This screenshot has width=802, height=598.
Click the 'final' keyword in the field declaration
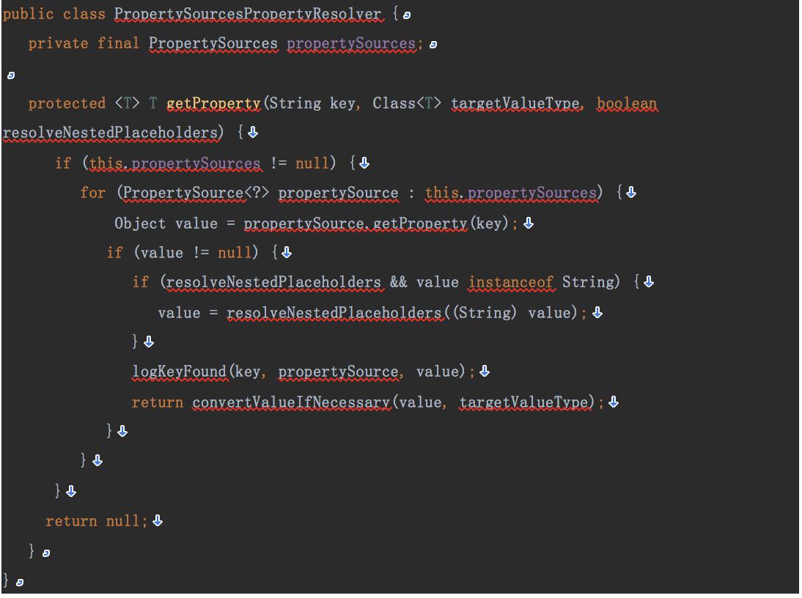(118, 43)
